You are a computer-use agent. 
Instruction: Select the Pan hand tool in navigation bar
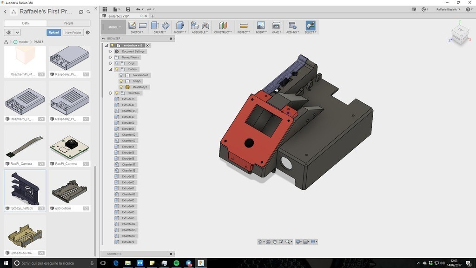click(275, 241)
